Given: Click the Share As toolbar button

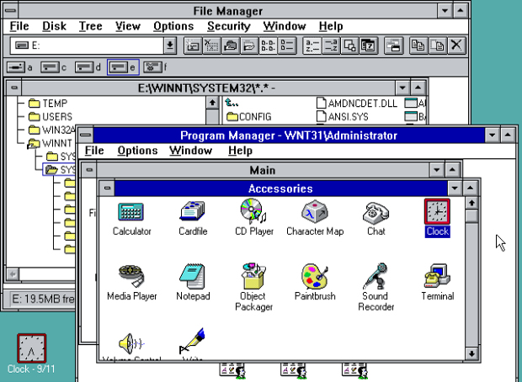Looking at the screenshot, I should (231, 45).
